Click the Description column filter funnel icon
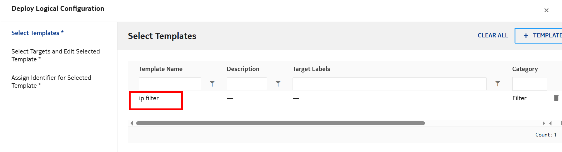The image size is (562, 152). (278, 84)
